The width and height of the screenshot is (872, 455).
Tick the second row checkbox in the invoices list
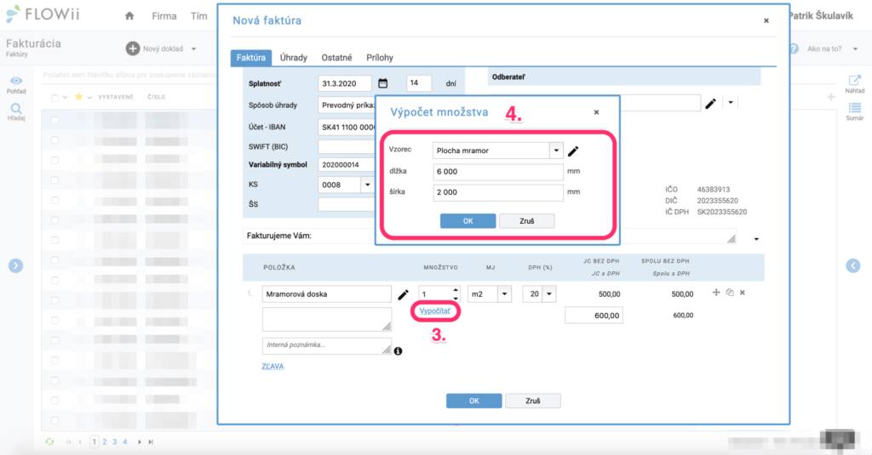click(54, 140)
